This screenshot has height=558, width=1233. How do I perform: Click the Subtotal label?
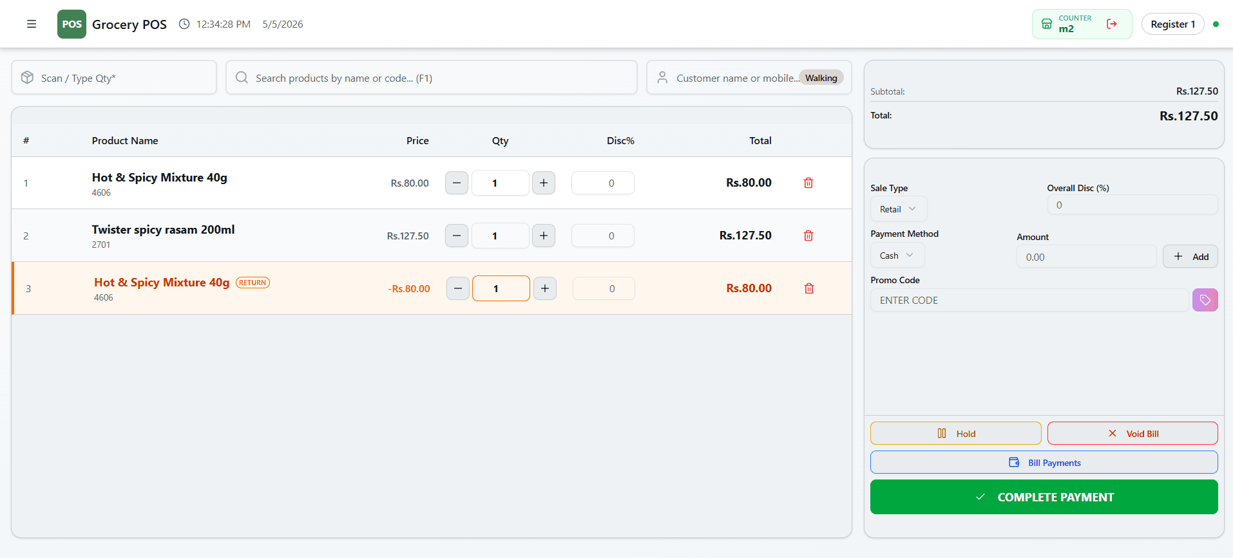click(888, 91)
